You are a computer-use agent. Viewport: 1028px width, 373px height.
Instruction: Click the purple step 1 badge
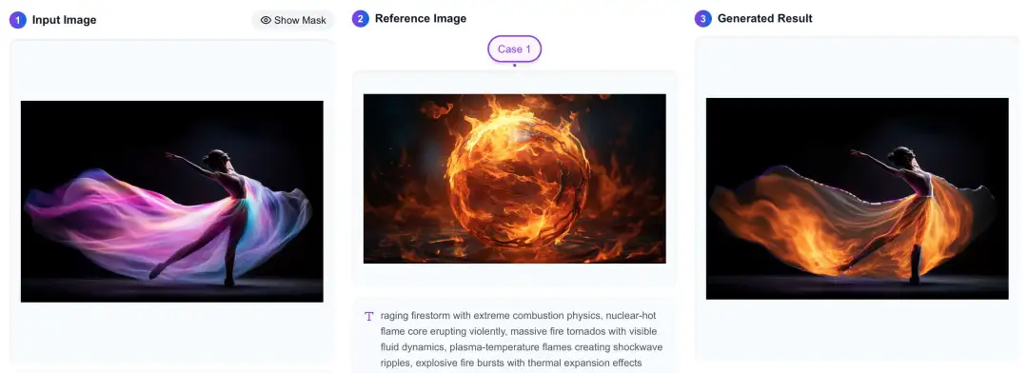[x=18, y=20]
